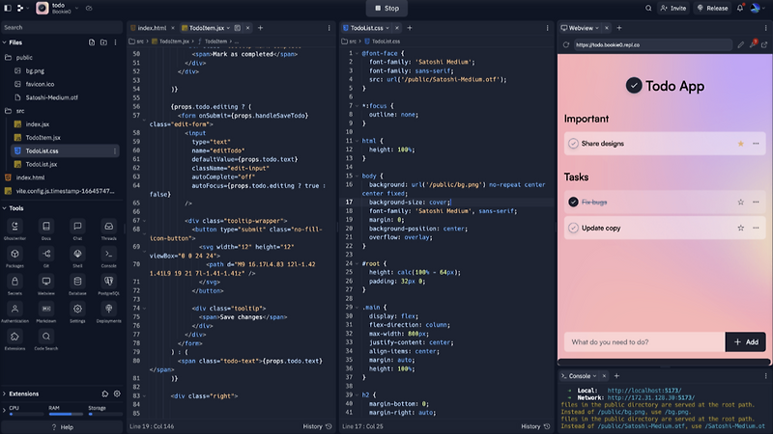
Task: Switch to the index.html tab
Action: 152,28
